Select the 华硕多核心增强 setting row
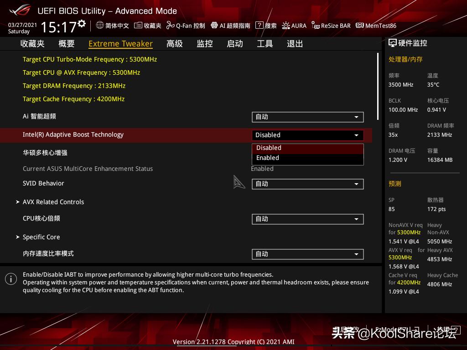This screenshot has height=350, width=467. (45, 153)
